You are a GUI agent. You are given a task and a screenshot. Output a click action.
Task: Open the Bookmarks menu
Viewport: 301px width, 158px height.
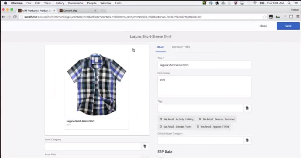tap(76, 3)
